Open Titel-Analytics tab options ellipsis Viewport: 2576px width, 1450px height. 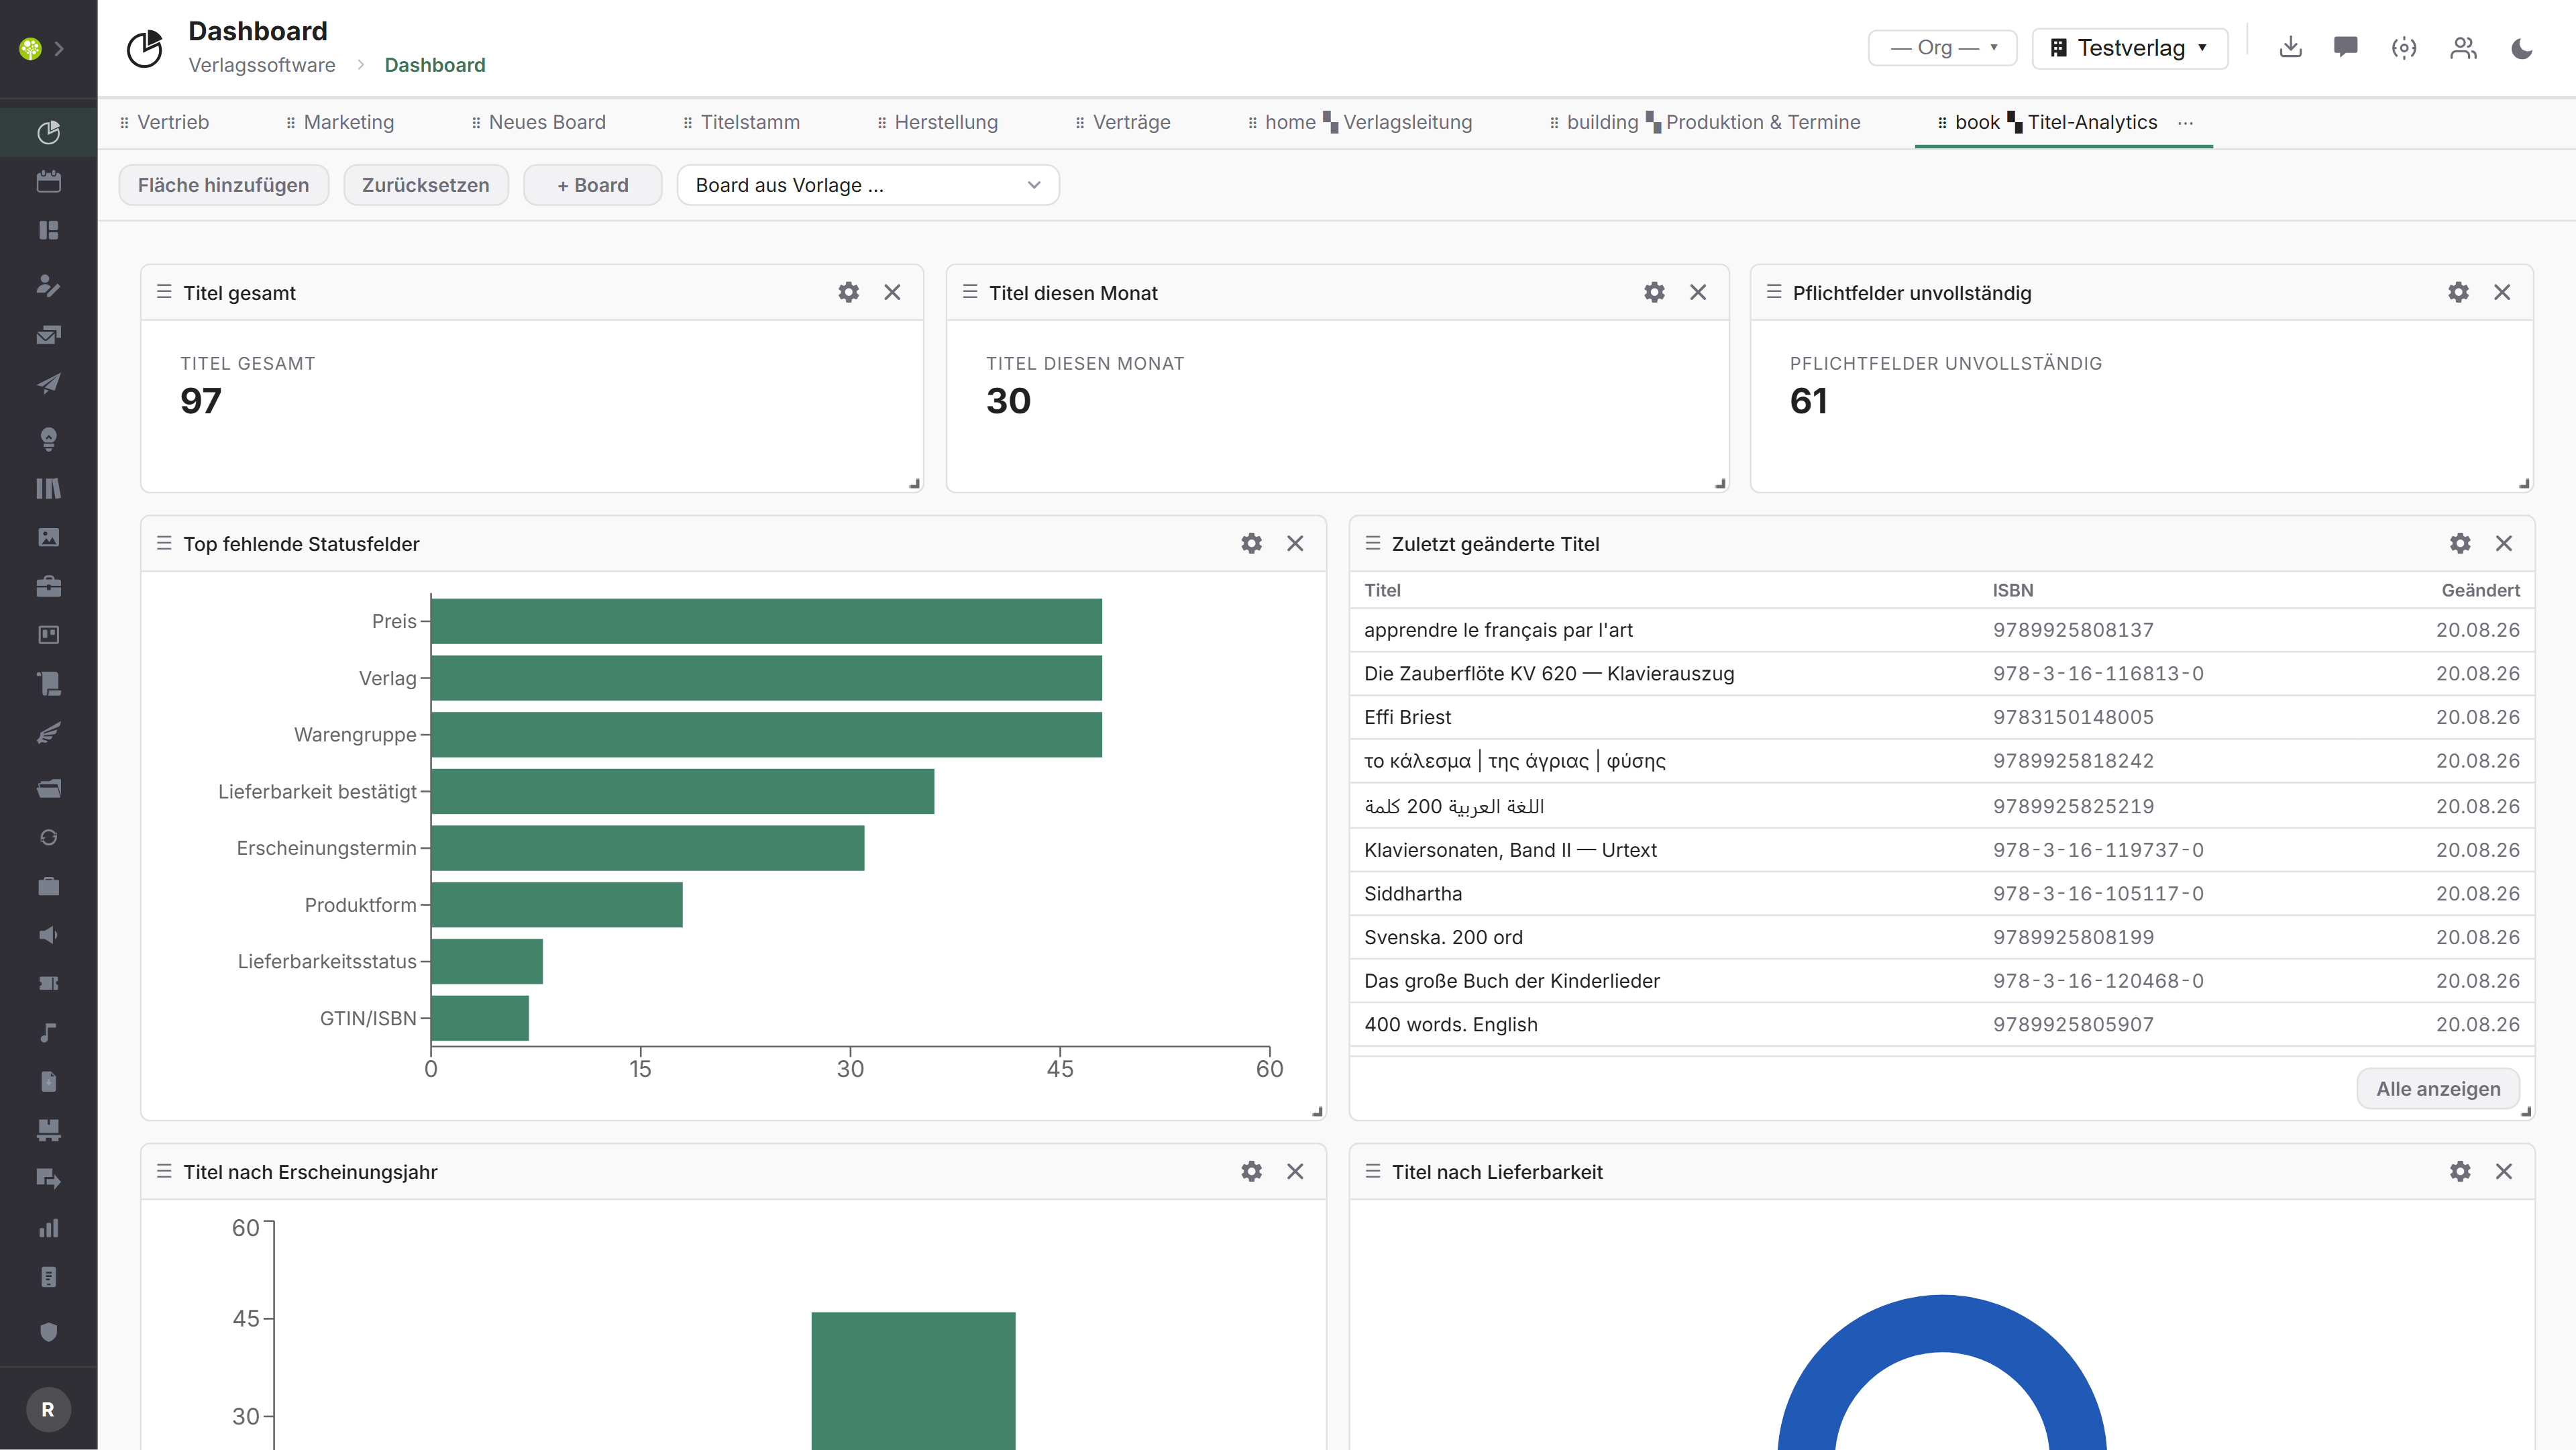(x=2186, y=122)
